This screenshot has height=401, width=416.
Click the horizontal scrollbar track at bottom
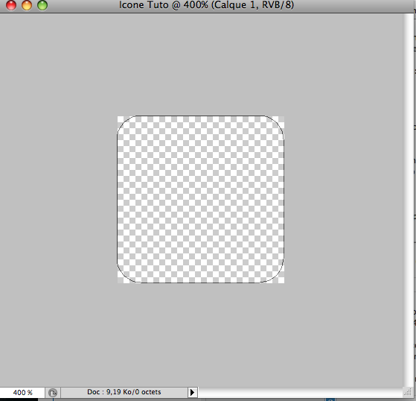pos(301,392)
